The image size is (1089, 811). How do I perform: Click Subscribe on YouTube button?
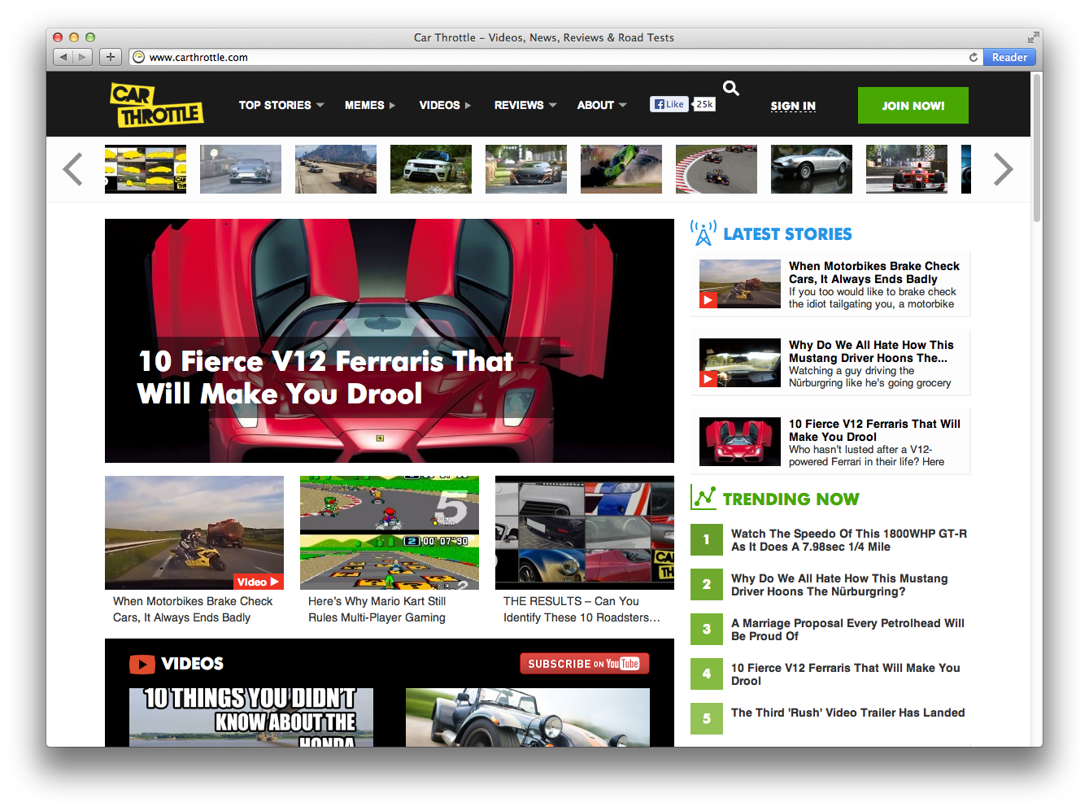click(x=585, y=664)
